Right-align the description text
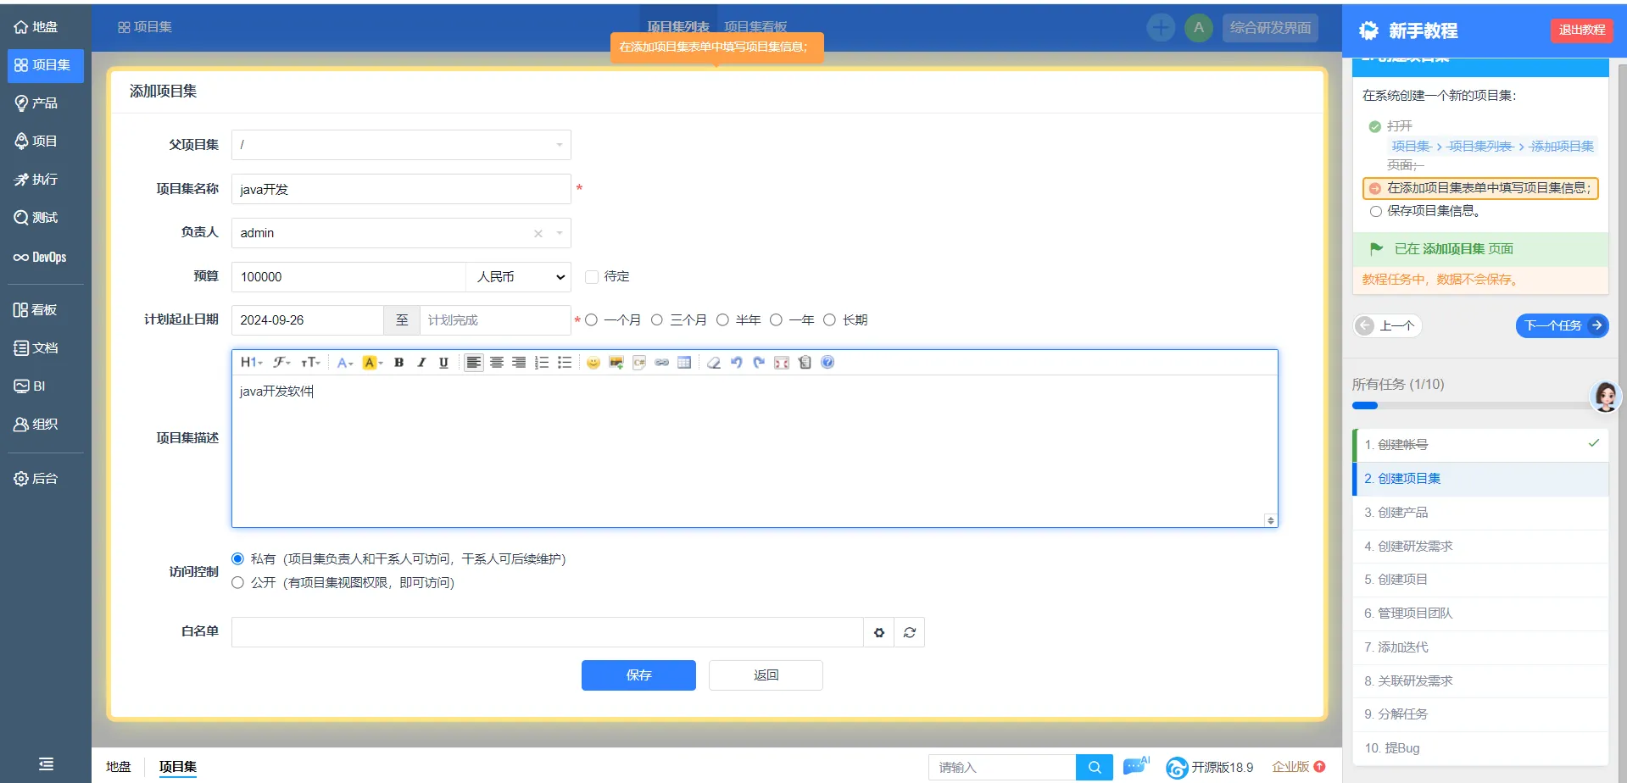This screenshot has height=783, width=1627. click(519, 363)
